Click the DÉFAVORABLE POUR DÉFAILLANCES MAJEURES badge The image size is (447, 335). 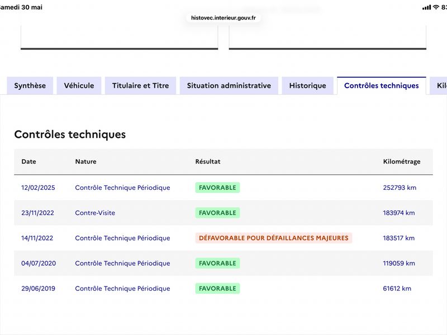tap(274, 238)
